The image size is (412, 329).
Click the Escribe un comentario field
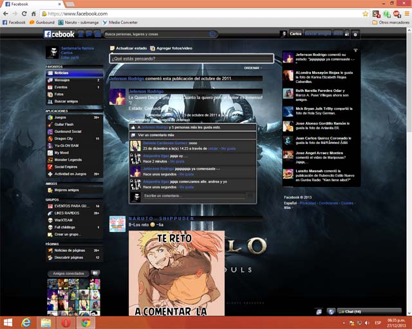coord(194,196)
